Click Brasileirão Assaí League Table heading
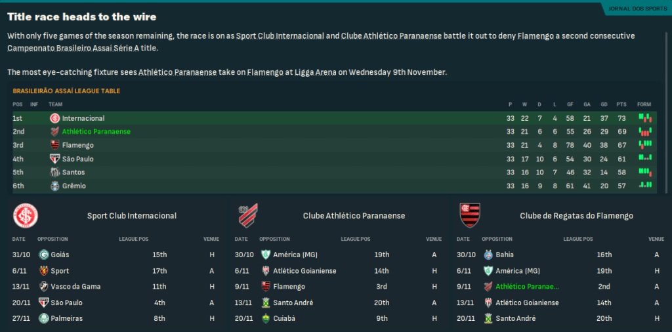 click(66, 91)
